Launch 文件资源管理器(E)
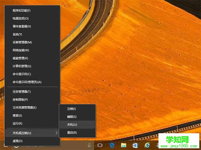This screenshot has width=201, height=150. click(x=32, y=108)
